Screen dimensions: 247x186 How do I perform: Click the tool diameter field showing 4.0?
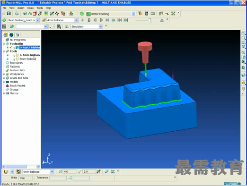point(70,172)
